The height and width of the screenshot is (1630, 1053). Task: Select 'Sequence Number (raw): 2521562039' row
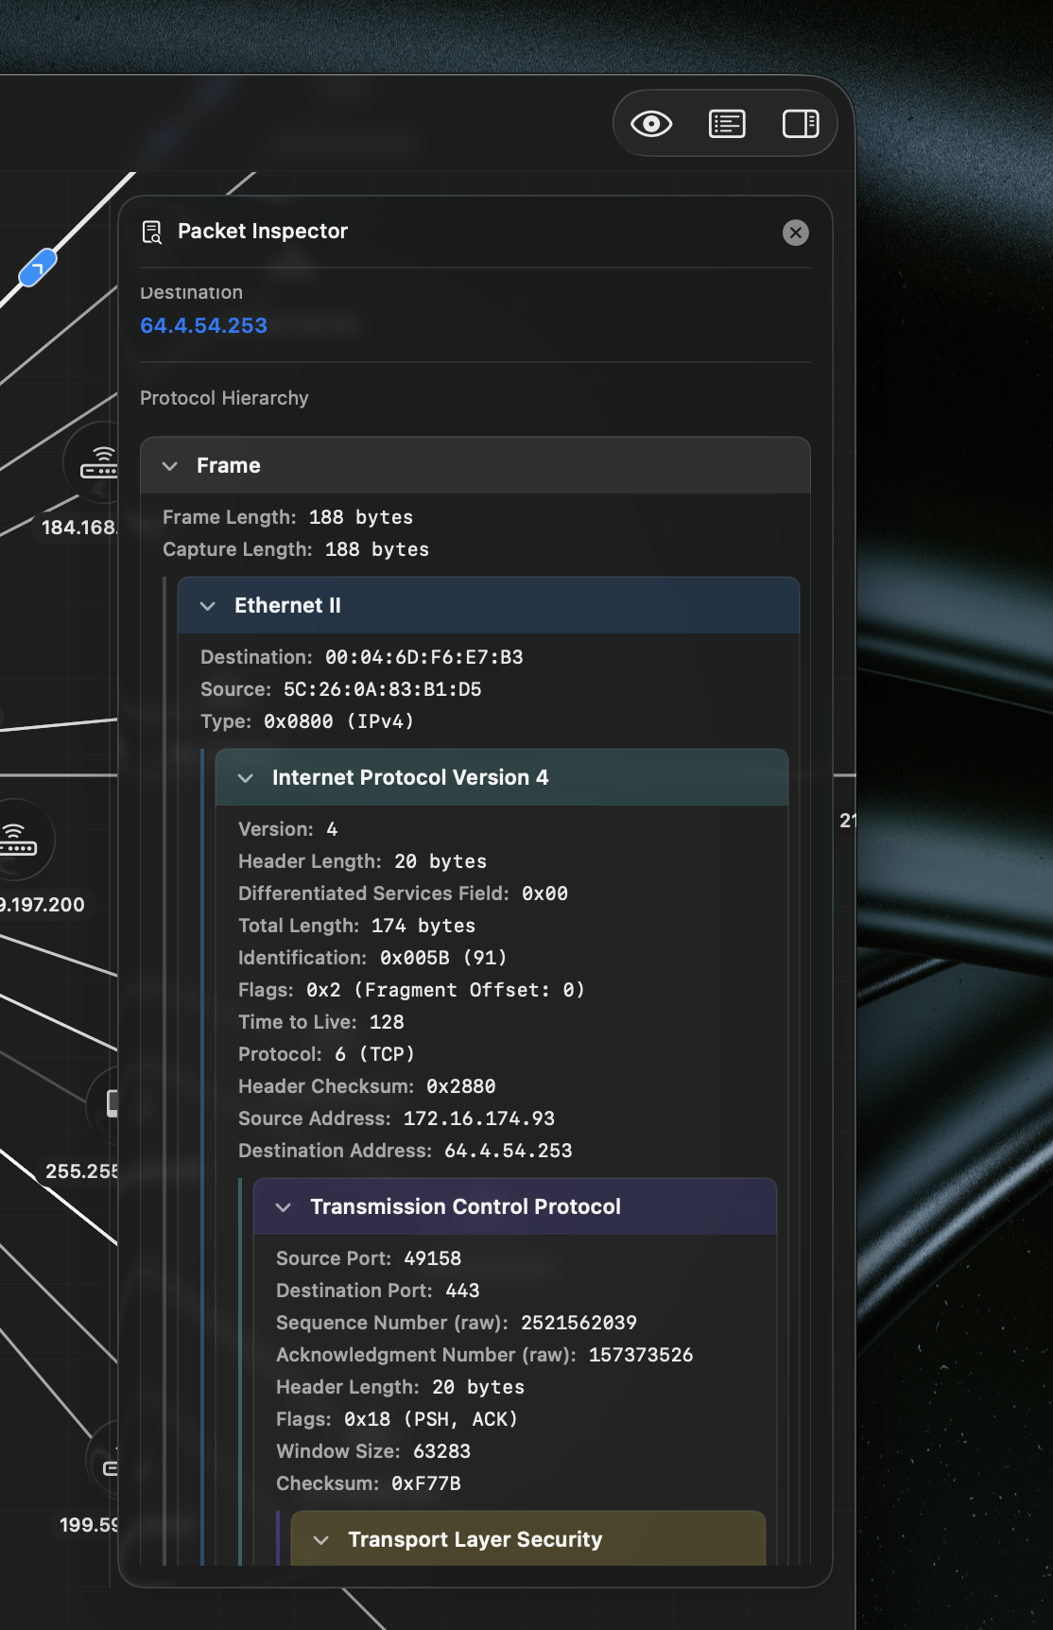point(457,1323)
